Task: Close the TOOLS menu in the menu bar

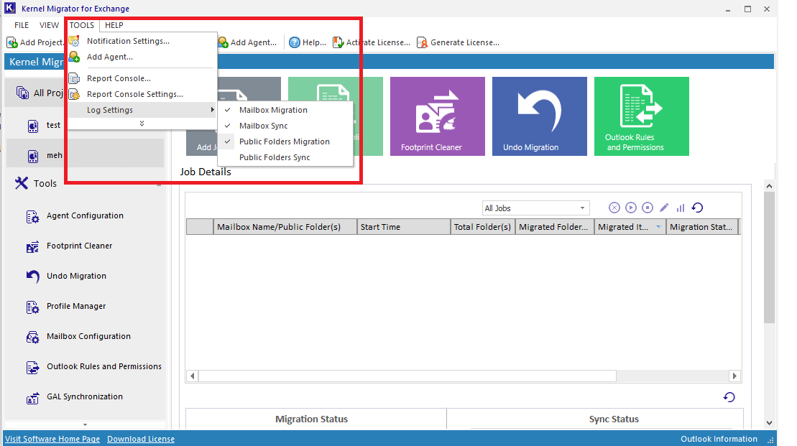Action: [x=82, y=25]
